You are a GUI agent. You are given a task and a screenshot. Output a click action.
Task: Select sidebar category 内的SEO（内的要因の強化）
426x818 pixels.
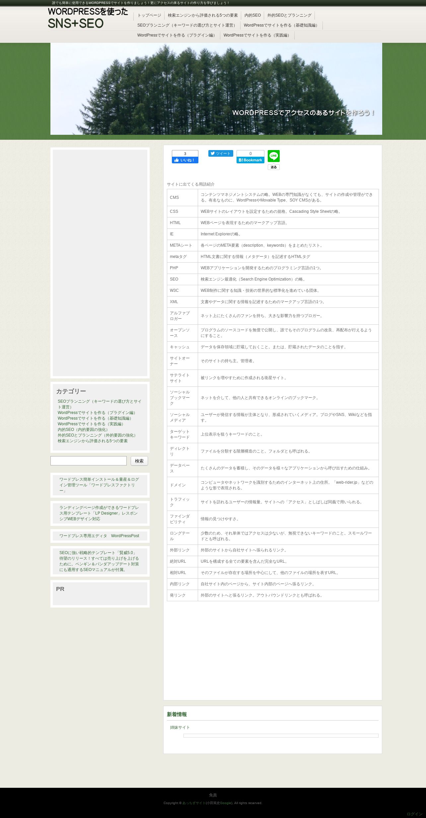coord(84,430)
